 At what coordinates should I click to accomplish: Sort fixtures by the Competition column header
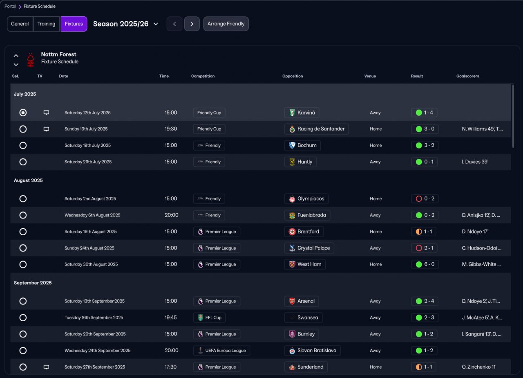pos(203,76)
